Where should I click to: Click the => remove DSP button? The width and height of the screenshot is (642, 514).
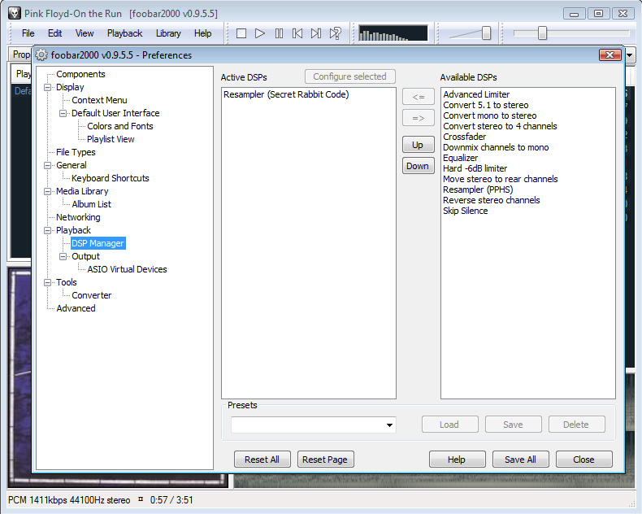click(x=418, y=119)
